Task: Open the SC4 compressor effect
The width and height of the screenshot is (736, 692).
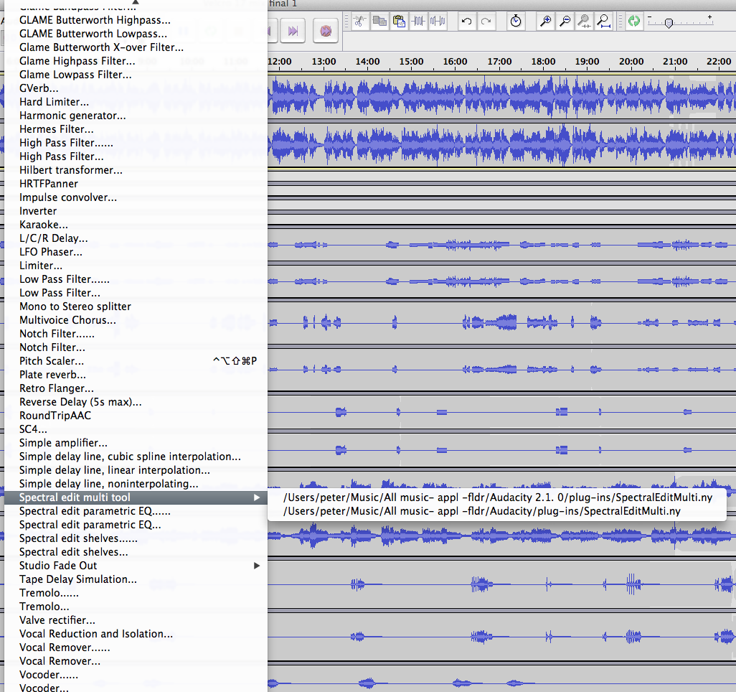Action: coord(136,429)
